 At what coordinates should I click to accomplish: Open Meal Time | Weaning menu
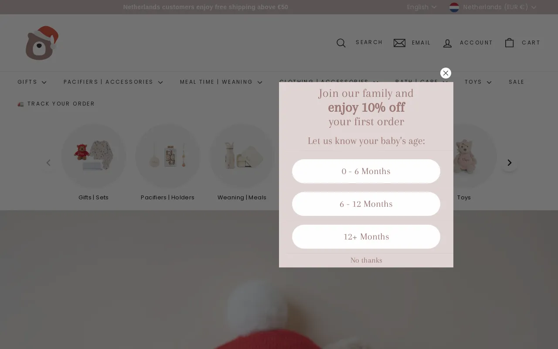coord(221,82)
